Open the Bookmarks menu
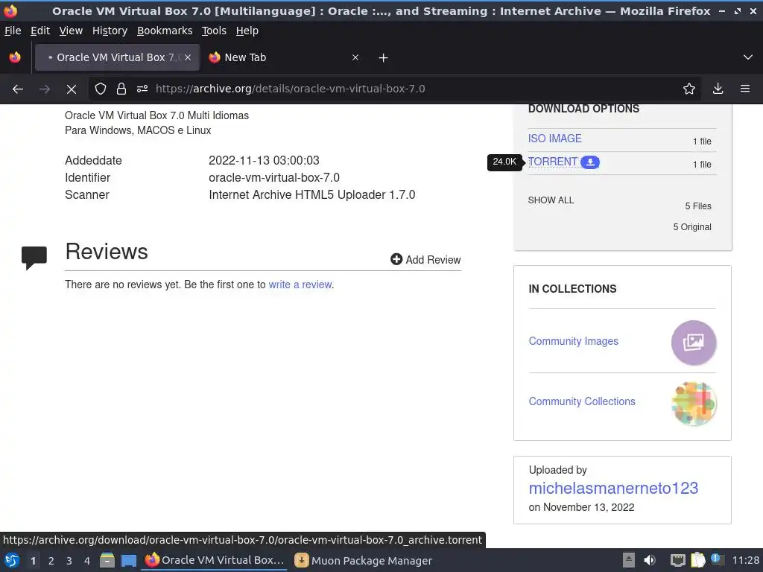This screenshot has height=572, width=763. (165, 31)
